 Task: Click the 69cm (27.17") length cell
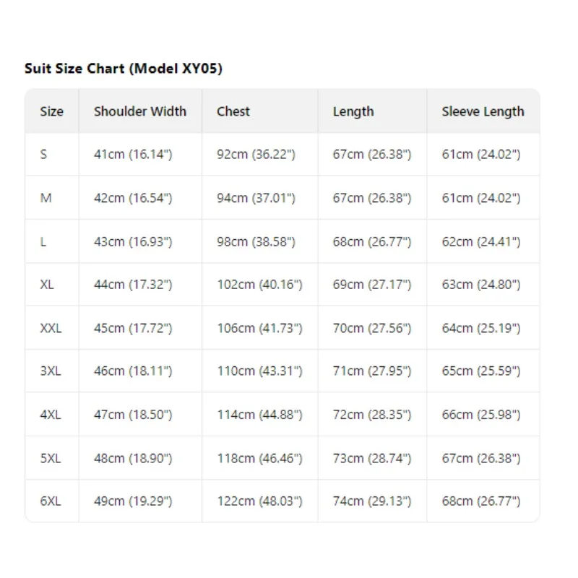tap(372, 284)
